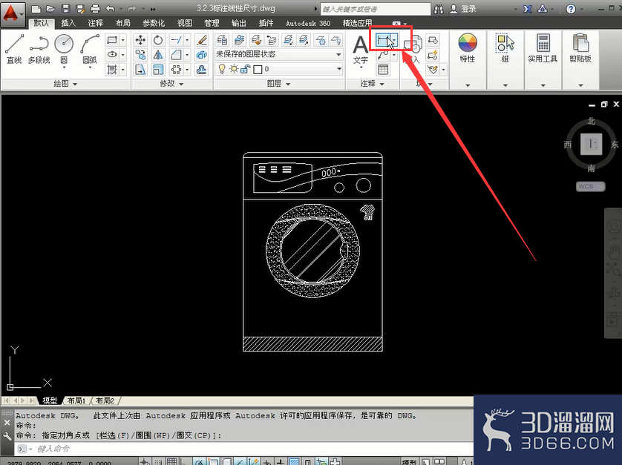Choose the Hatch fill tool
Image resolution: width=622 pixels, height=465 pixels.
tap(112, 70)
